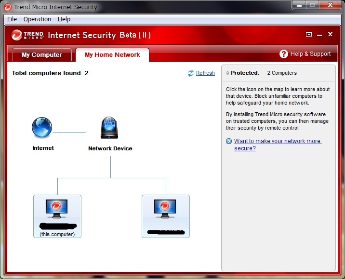Open the Operation menu

(x=37, y=19)
